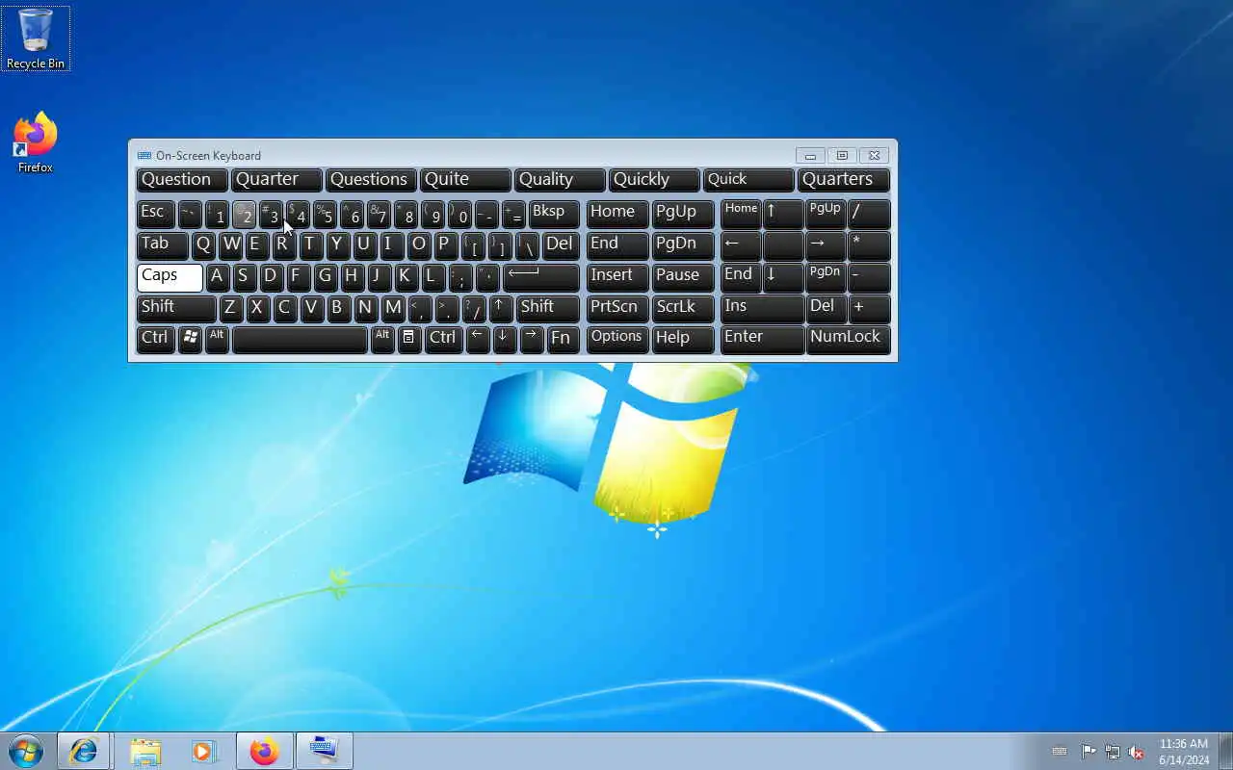Screen dimensions: 1233x770
Task: Click the Pause key
Action: click(x=683, y=277)
